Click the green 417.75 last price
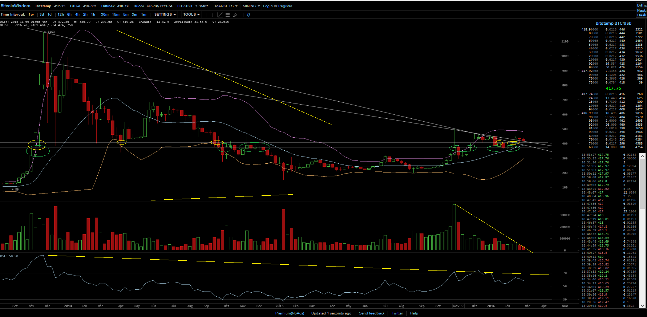Viewport: 647px width, 317px height. [613, 88]
